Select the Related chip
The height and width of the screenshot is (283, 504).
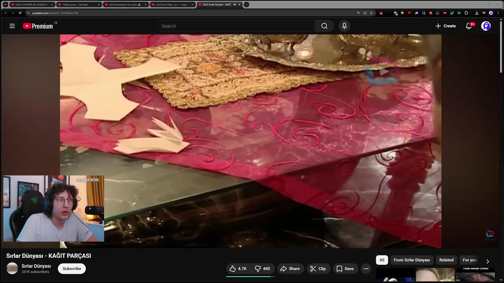(x=447, y=260)
